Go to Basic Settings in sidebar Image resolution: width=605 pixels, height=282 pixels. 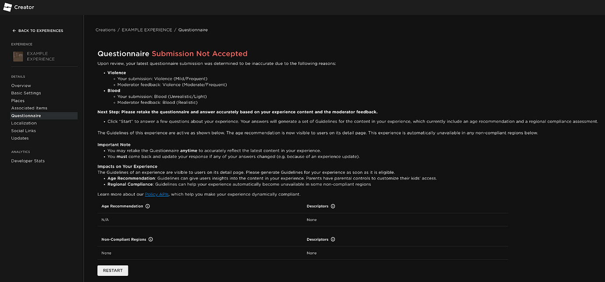click(26, 93)
